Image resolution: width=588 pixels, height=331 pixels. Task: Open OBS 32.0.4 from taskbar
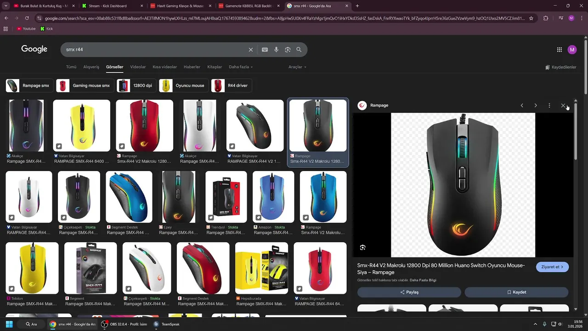pyautogui.click(x=124, y=324)
